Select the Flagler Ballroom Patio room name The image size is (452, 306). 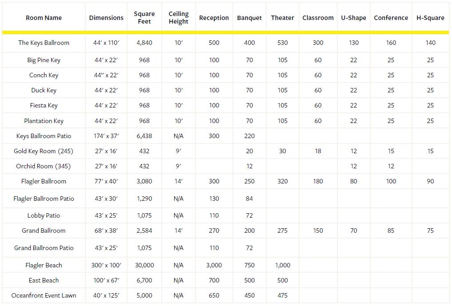tap(44, 199)
